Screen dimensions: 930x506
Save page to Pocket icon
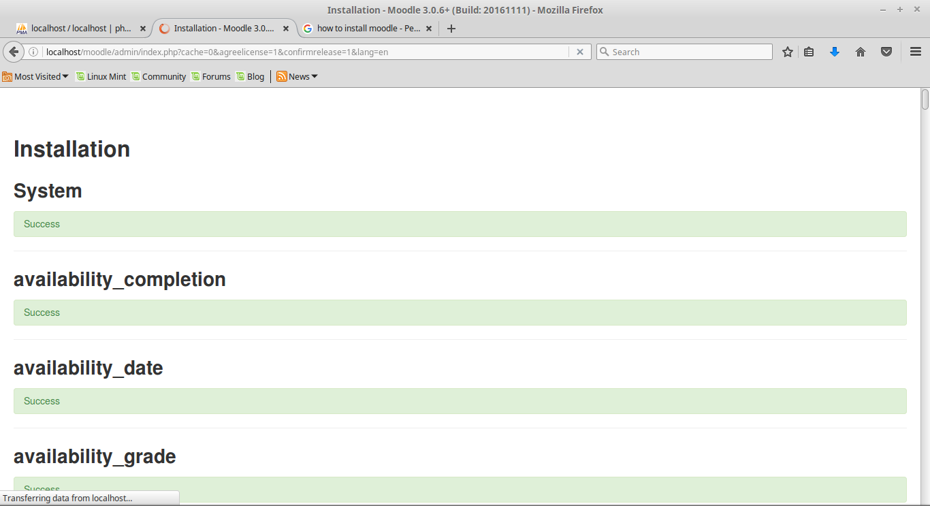[886, 52]
